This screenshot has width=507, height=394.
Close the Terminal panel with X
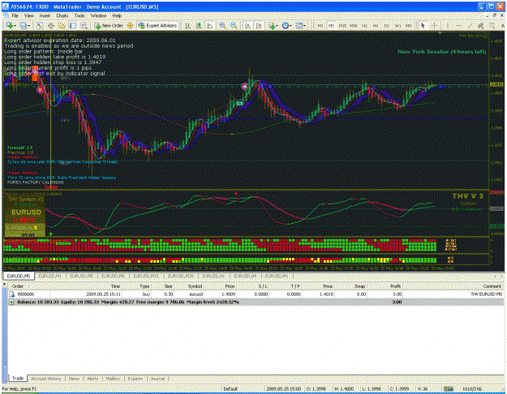coord(4,284)
